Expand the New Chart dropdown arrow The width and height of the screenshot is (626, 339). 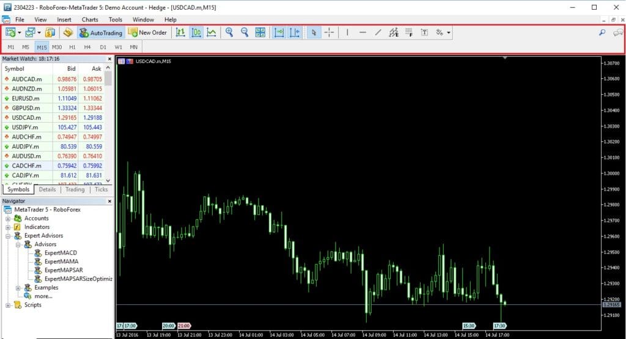(x=19, y=33)
